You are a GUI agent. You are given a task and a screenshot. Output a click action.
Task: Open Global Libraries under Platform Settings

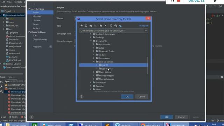(x=40, y=40)
